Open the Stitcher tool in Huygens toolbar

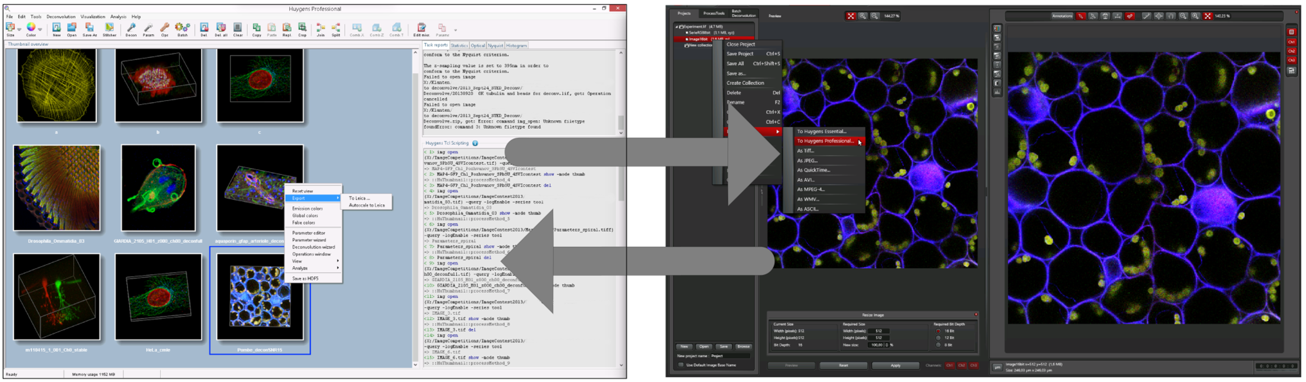point(109,29)
